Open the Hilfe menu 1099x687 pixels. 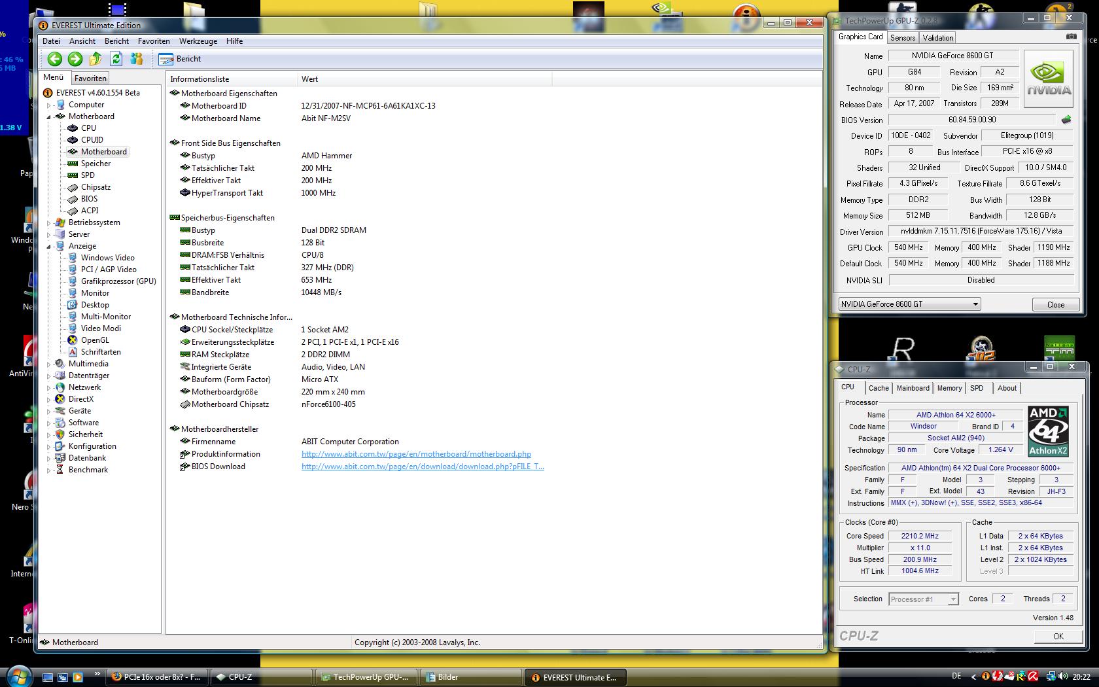click(234, 41)
